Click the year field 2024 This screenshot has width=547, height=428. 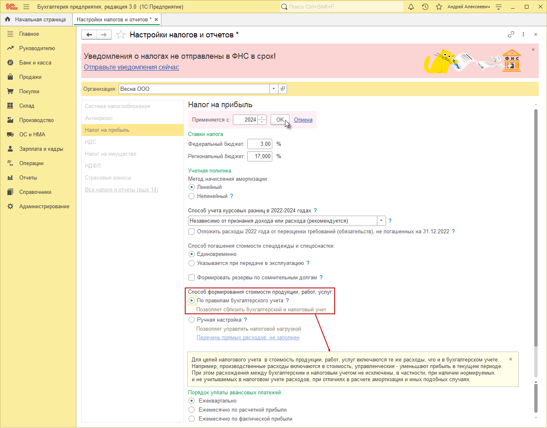point(246,120)
